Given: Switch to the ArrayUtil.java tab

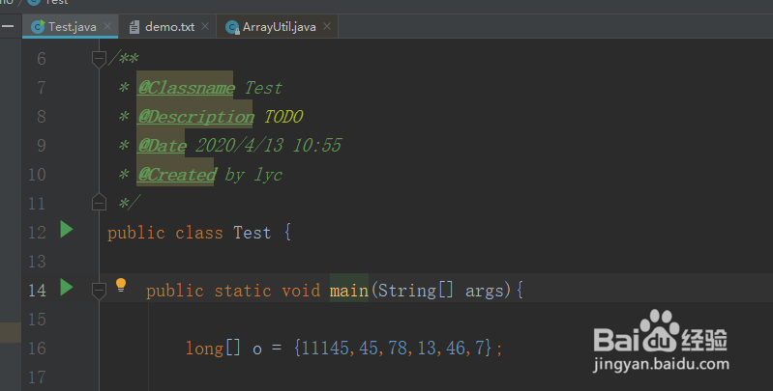Looking at the screenshot, I should pyautogui.click(x=279, y=27).
